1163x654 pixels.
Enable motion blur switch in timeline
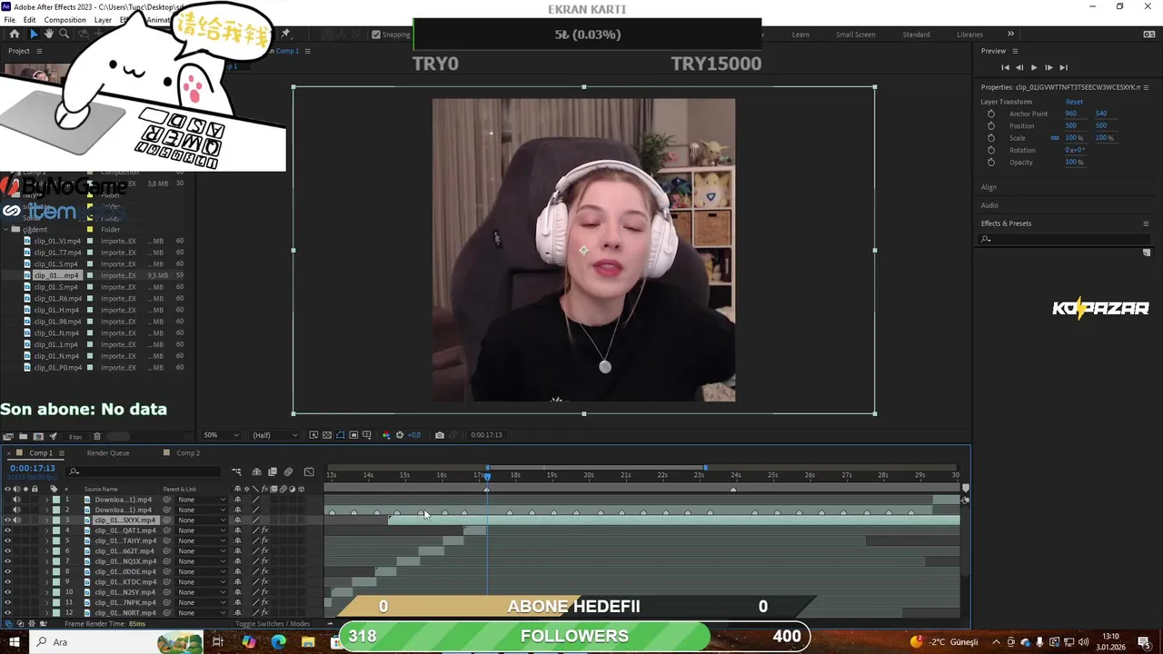tap(288, 471)
